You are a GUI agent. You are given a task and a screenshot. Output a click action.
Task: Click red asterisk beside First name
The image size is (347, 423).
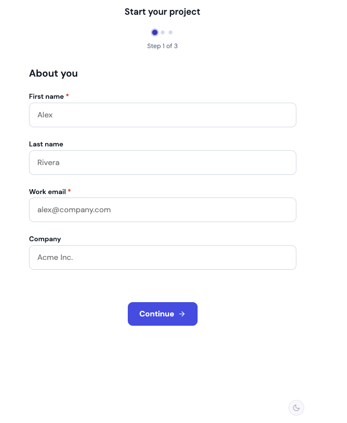[67, 95]
